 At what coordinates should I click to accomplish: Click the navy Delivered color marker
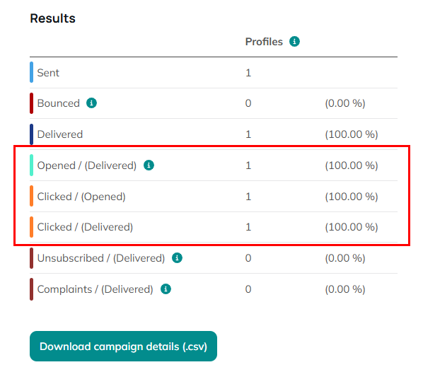(31, 134)
